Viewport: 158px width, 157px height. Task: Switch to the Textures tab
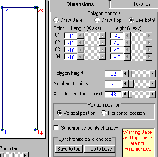pos(142,4)
